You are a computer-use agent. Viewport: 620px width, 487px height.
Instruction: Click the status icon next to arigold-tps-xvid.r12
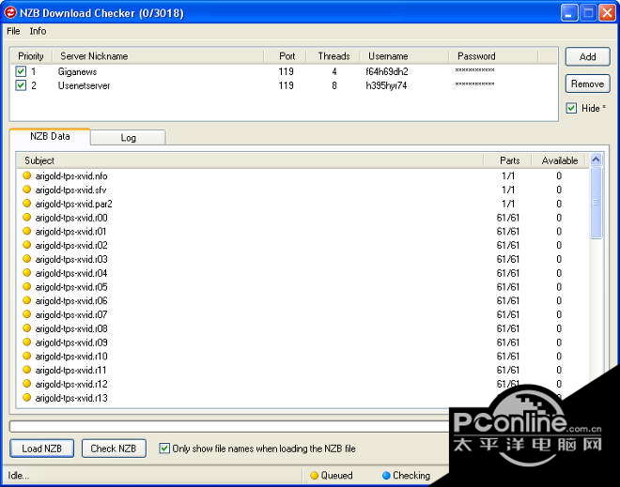click(x=27, y=383)
